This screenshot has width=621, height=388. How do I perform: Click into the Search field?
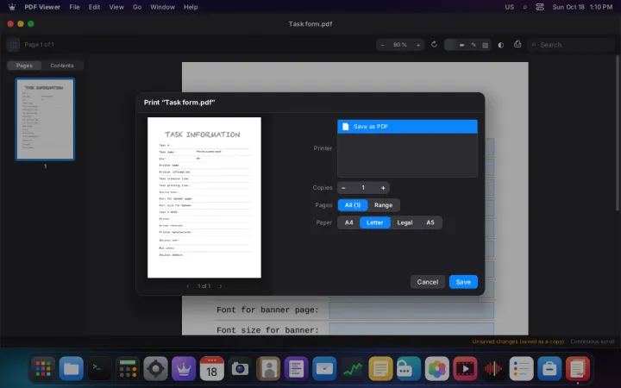point(570,45)
